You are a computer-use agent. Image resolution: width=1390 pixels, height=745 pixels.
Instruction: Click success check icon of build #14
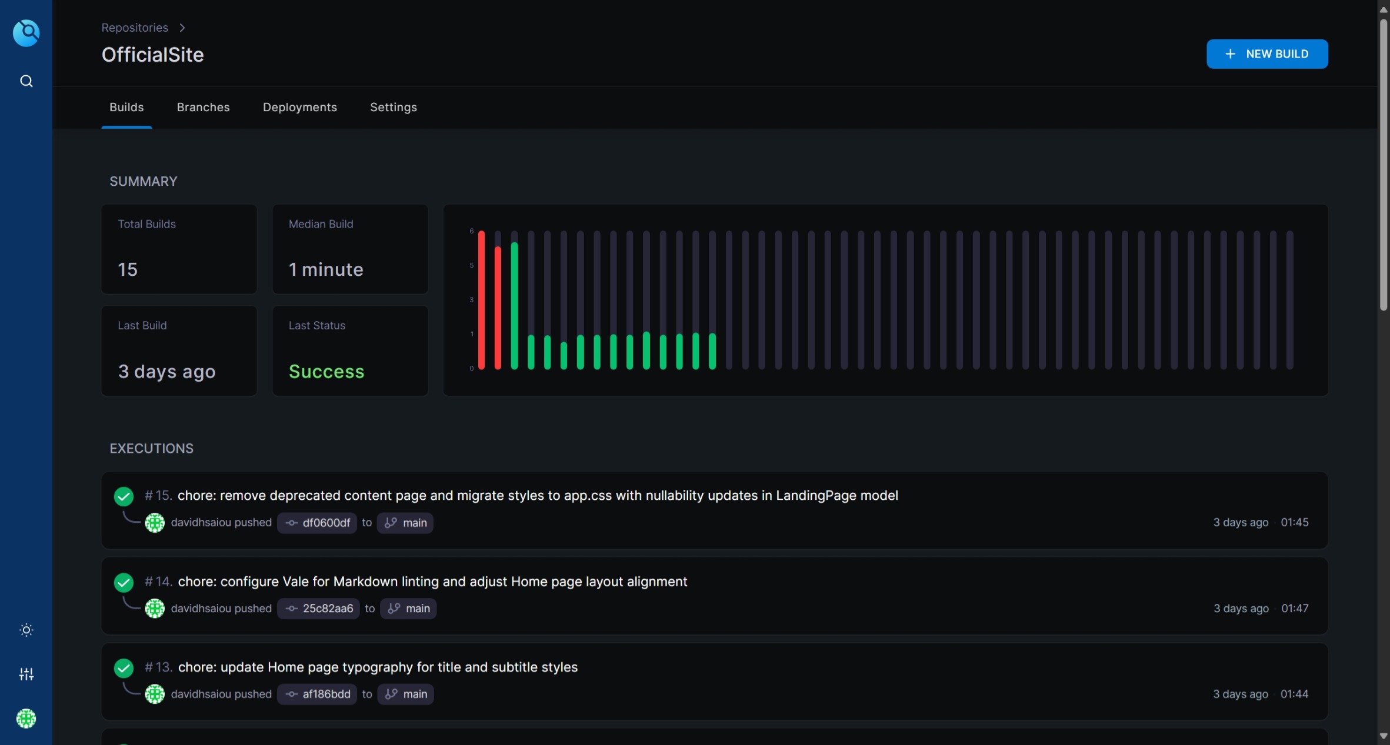tap(124, 582)
